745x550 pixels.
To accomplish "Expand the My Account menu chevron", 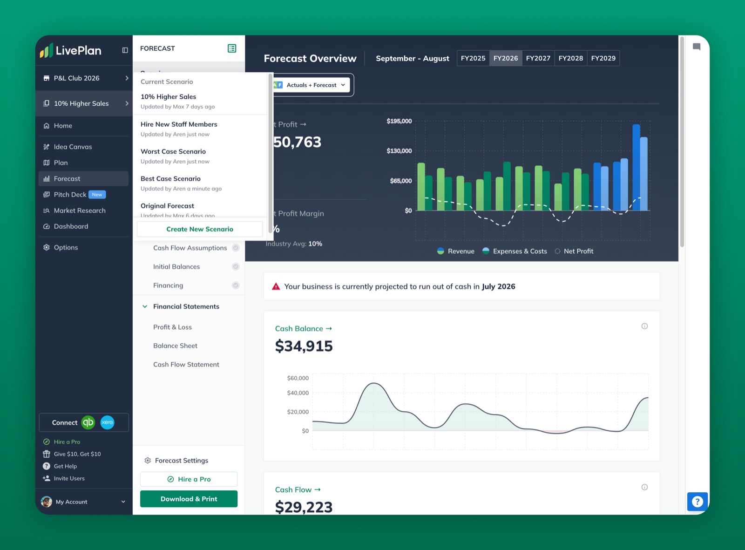I will [123, 502].
